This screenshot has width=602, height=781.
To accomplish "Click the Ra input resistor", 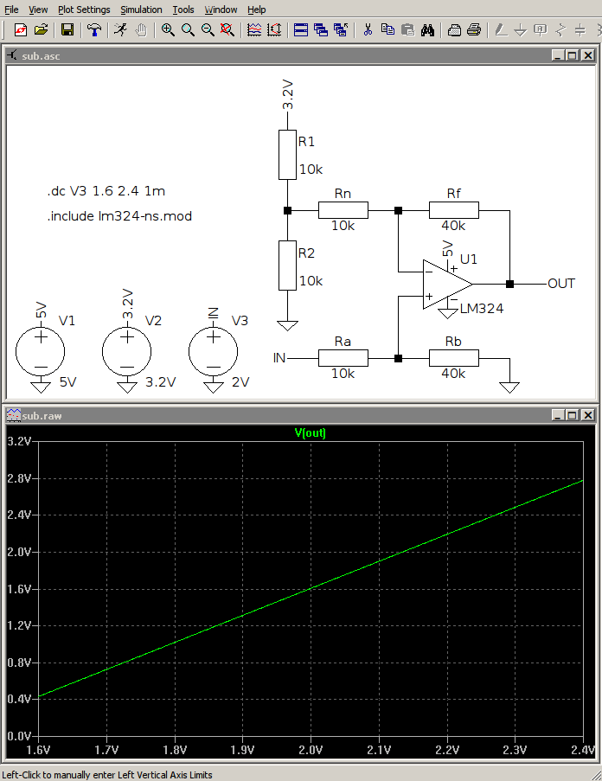I will pyautogui.click(x=343, y=358).
